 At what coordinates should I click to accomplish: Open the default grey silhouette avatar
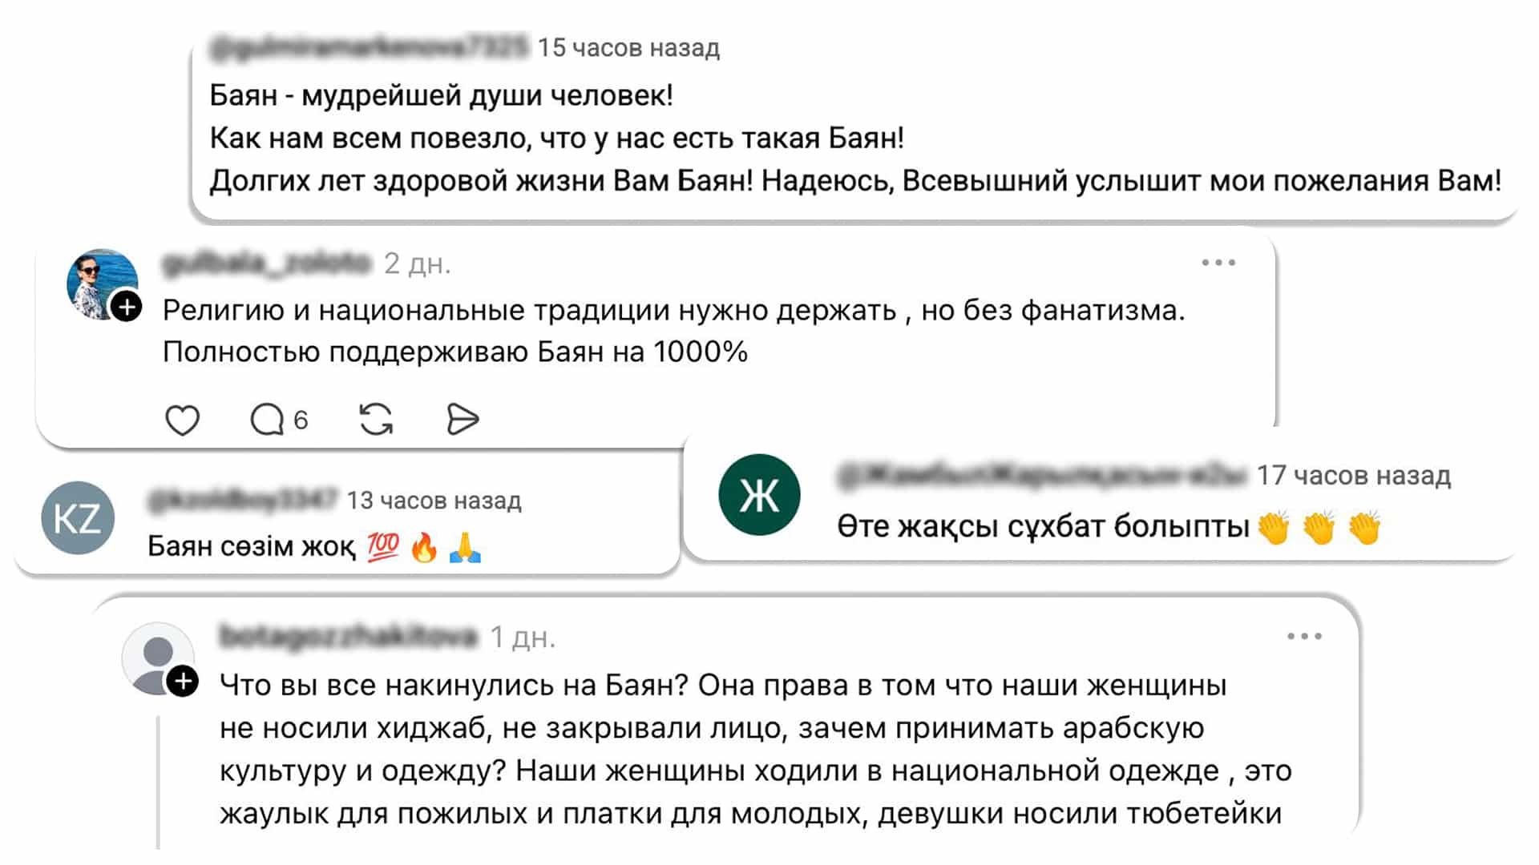click(x=156, y=657)
